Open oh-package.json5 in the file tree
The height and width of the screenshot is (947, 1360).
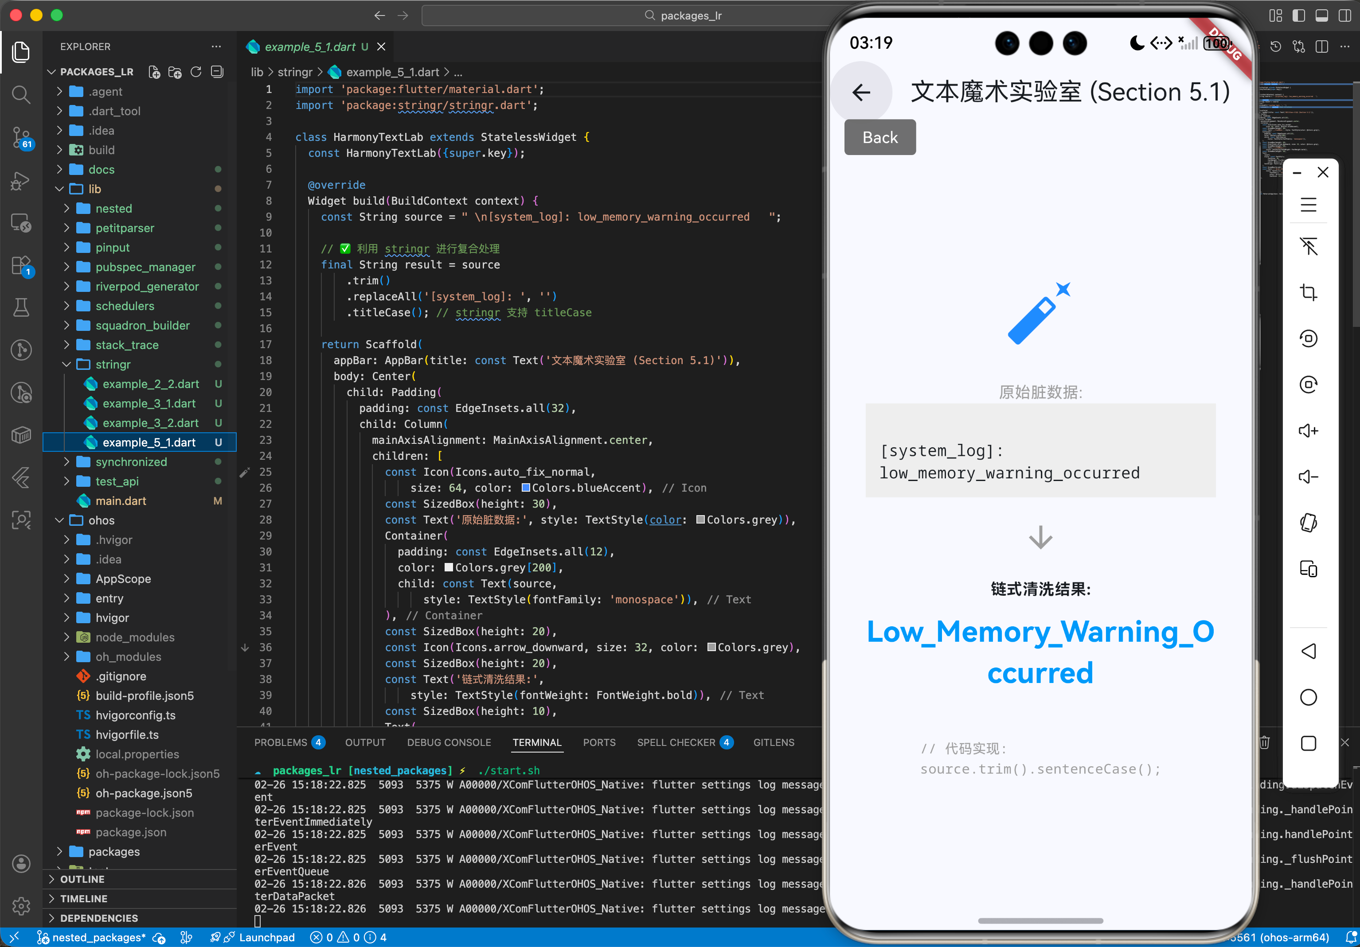(139, 793)
